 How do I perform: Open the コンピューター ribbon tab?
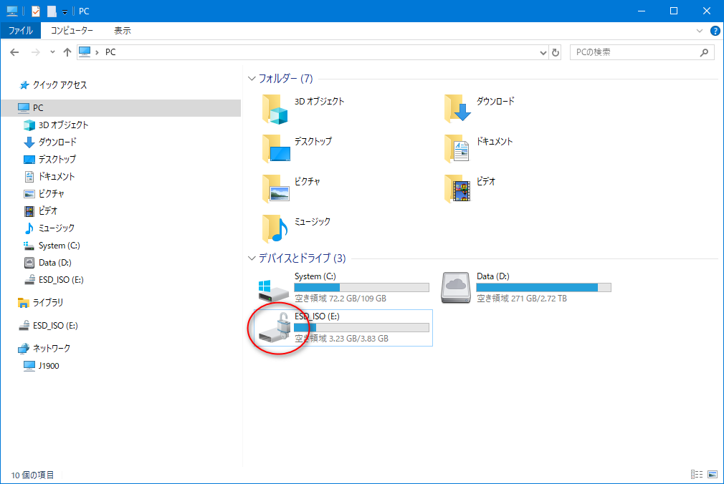click(72, 31)
